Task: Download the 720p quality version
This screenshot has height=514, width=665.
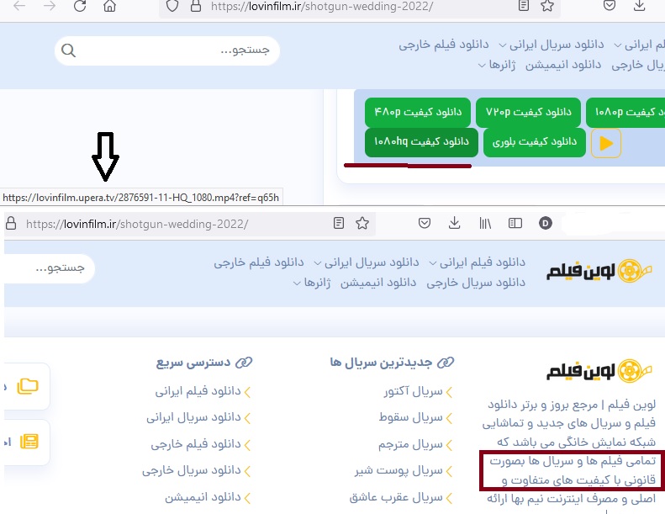Action: tap(529, 112)
